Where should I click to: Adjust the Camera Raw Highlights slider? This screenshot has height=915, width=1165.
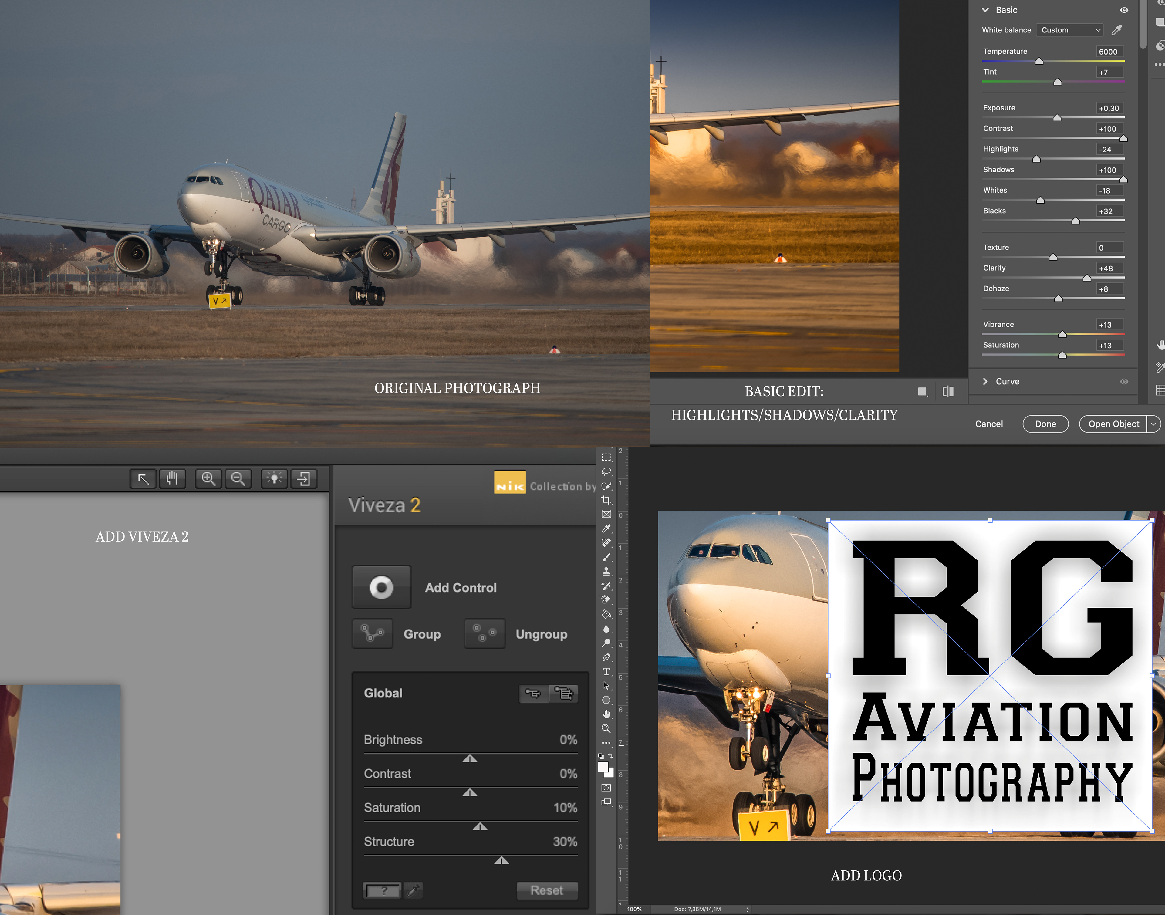[x=1036, y=159]
